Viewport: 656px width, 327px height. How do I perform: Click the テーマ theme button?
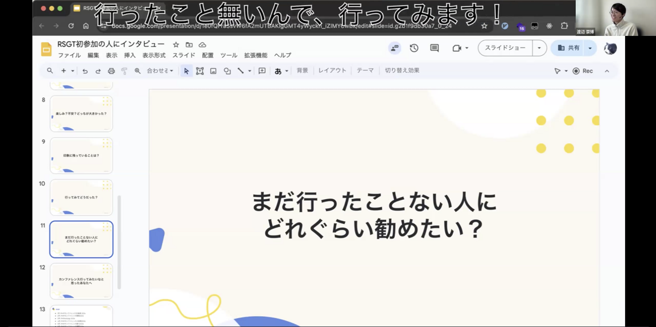(x=365, y=71)
